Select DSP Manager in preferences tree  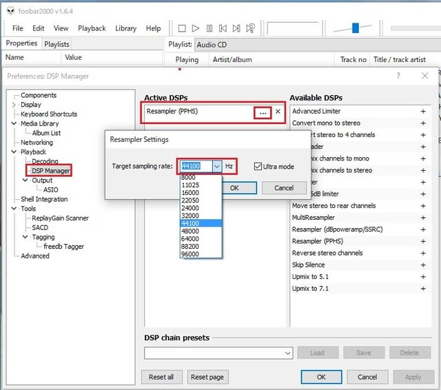[x=50, y=171]
